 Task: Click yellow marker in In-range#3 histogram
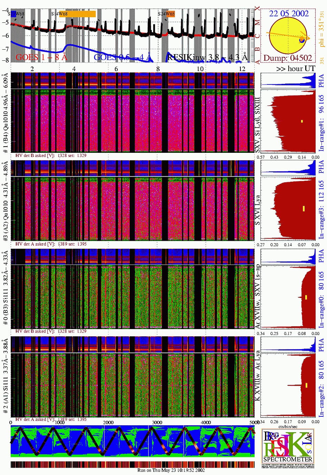304,208
